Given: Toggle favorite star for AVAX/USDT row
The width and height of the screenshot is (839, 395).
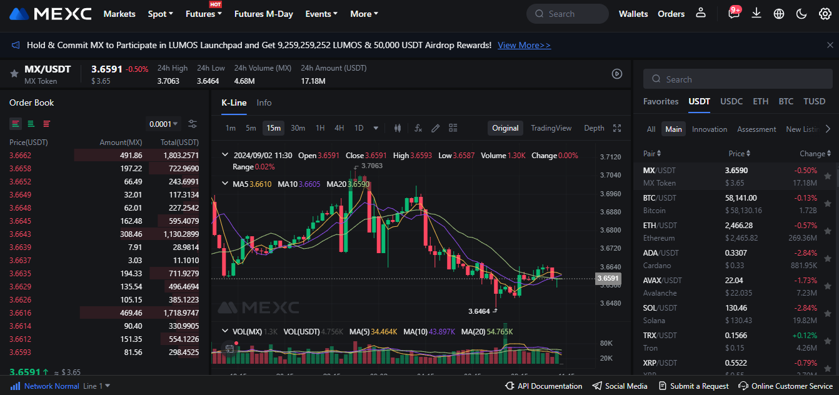Looking at the screenshot, I should pos(828,286).
